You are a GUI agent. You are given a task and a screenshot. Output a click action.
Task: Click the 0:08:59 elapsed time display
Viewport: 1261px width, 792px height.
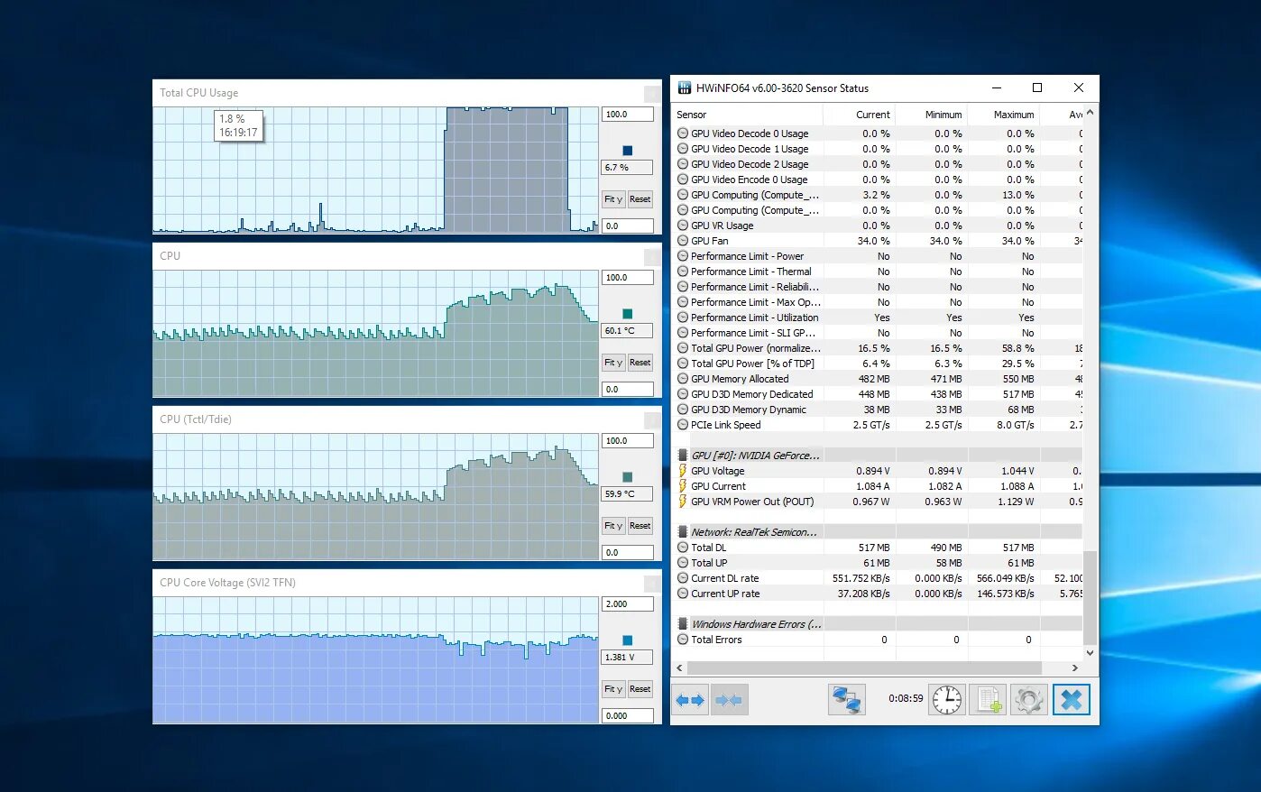906,699
